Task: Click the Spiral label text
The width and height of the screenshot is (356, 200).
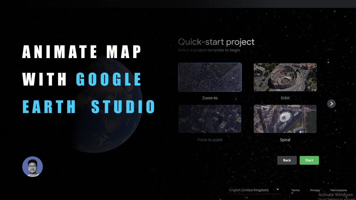Action: [285, 140]
